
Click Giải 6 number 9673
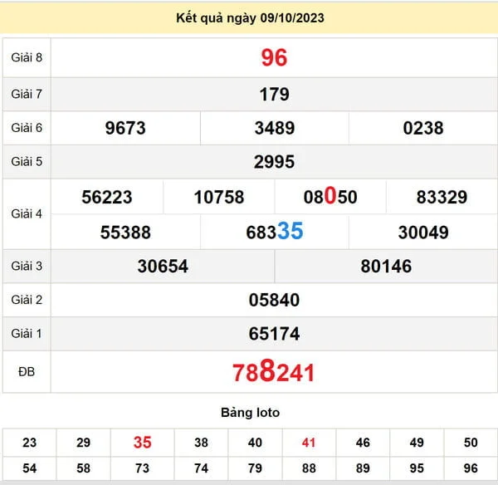click(x=125, y=128)
